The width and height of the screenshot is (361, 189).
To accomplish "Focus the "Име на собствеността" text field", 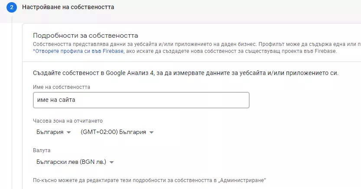I will pyautogui.click(x=141, y=100).
